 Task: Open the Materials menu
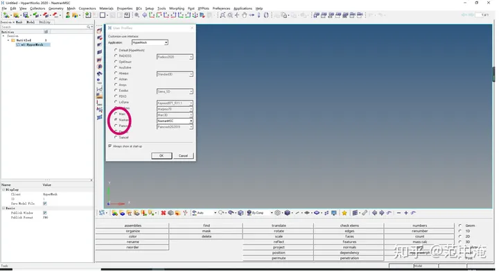(x=106, y=8)
